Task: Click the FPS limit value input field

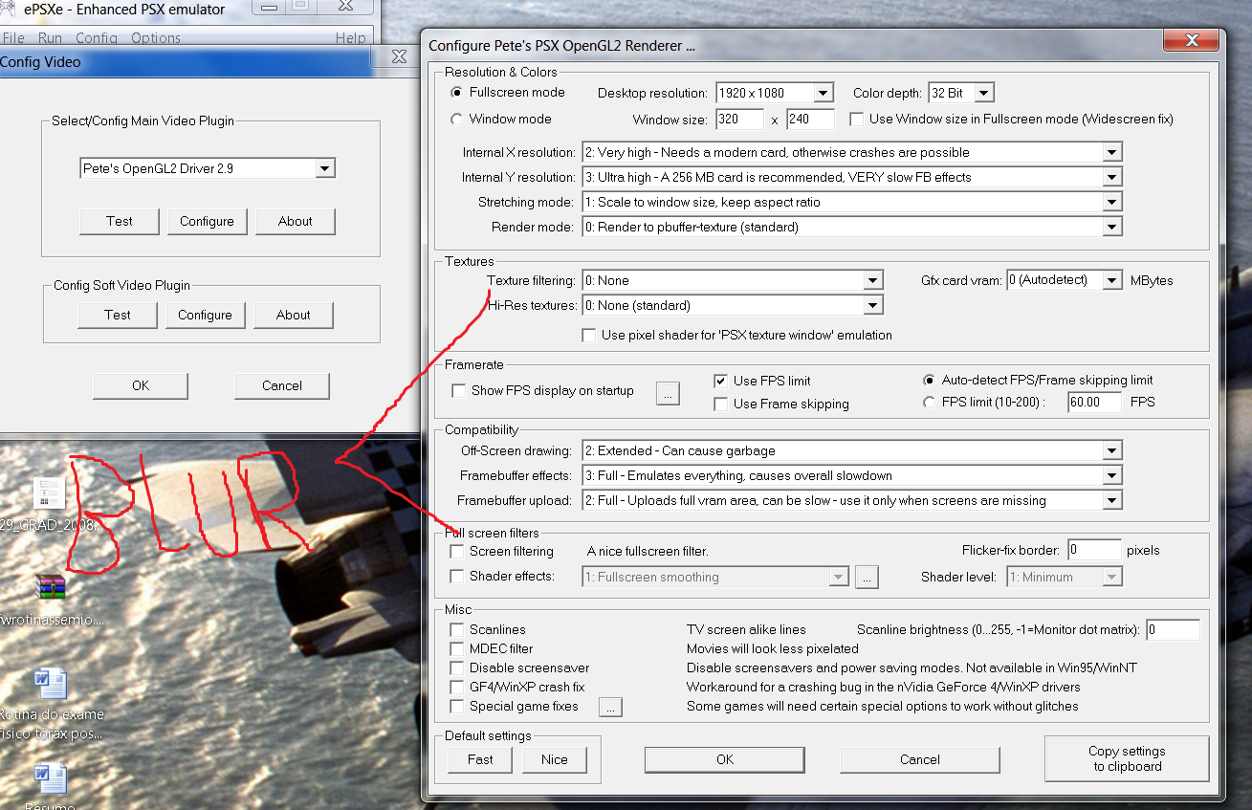Action: [1094, 403]
